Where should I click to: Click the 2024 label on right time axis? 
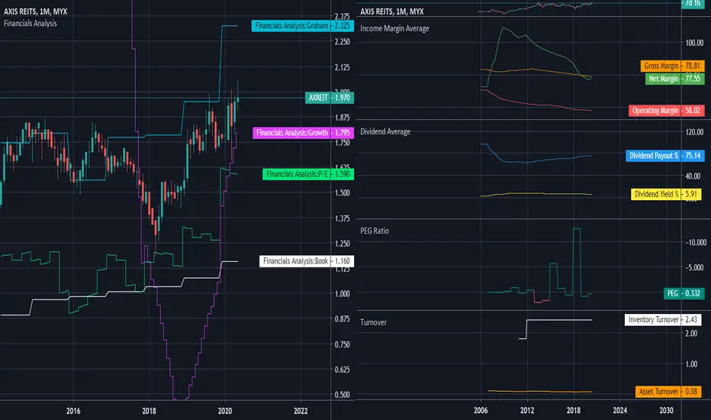pos(620,411)
